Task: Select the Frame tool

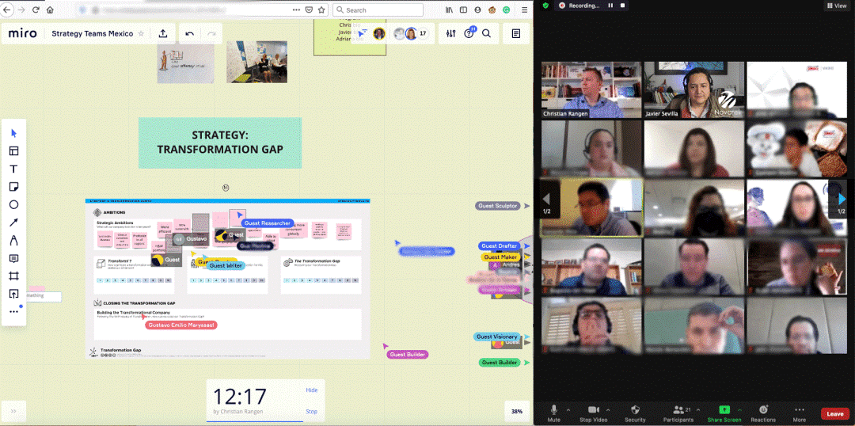Action: click(13, 276)
